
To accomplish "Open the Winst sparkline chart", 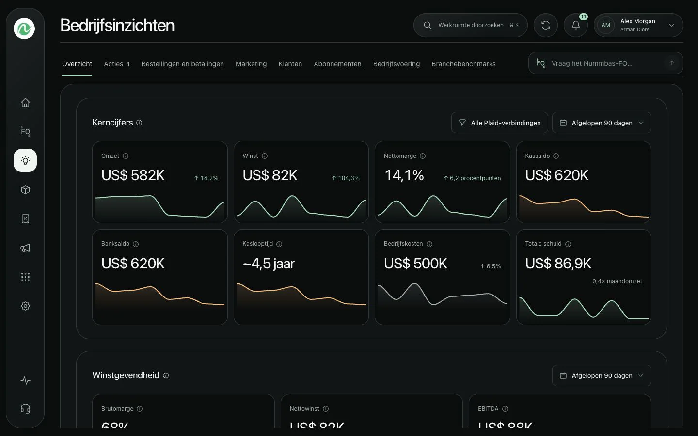I will [301, 207].
